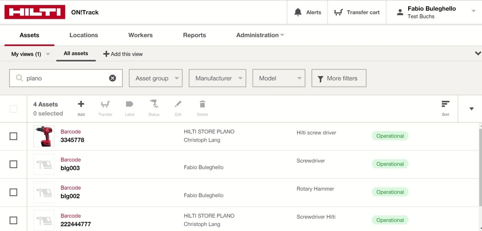
Task: Switch to the Locations tab
Action: coord(84,35)
